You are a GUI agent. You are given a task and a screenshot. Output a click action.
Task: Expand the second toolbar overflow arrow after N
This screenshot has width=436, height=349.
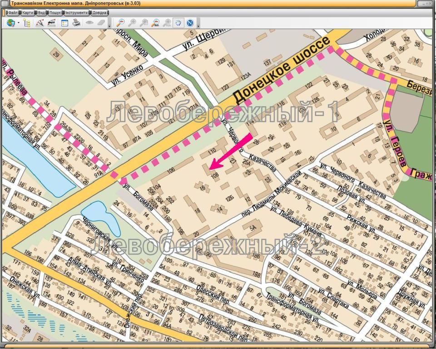(198, 26)
